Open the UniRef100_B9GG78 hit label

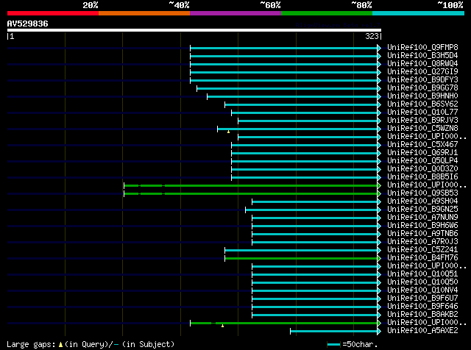point(422,88)
